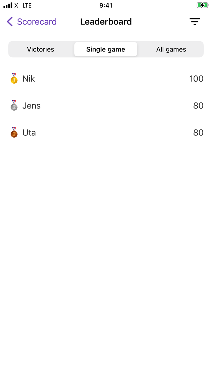
Task: Open the filter options icon
Action: pos(195,22)
